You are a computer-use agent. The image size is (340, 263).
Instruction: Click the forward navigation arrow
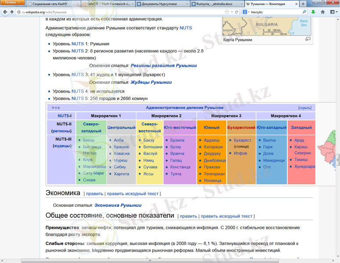click(x=12, y=12)
